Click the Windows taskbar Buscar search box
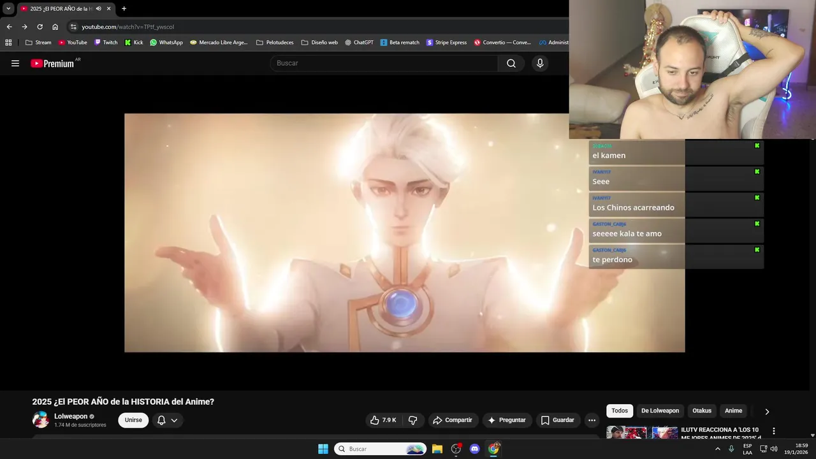The width and height of the screenshot is (816, 459). pyautogui.click(x=381, y=449)
